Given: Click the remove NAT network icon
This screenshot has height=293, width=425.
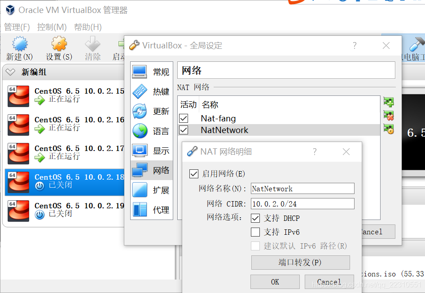Looking at the screenshot, I should click(x=388, y=116).
